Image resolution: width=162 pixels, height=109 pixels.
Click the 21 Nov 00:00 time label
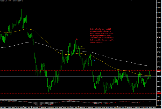[x=89, y=107]
